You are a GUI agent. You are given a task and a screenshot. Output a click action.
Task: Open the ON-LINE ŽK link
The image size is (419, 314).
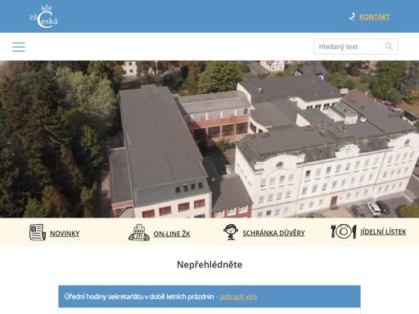172,234
